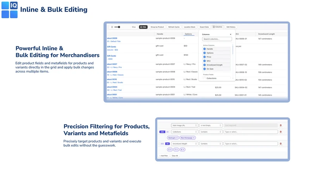This screenshot has width=310, height=174.
Task: Open first Gift Cardz product link
Action: [x=112, y=47]
